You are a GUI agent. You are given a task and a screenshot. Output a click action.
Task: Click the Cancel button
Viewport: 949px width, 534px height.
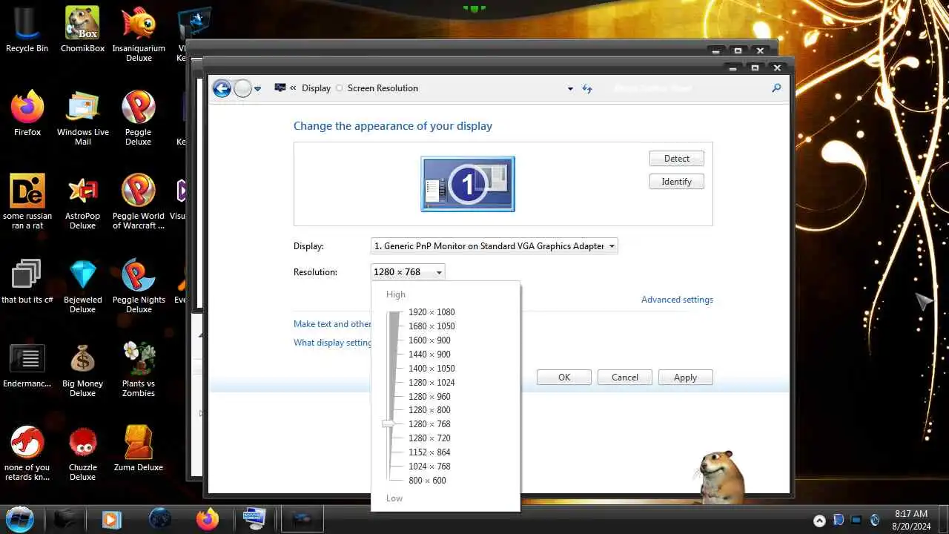(625, 378)
